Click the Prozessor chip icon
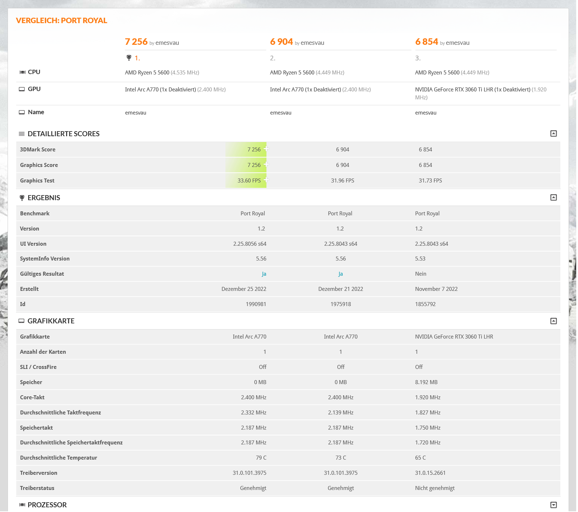 pyautogui.click(x=22, y=505)
